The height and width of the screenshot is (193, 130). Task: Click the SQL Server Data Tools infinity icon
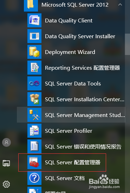point(34,83)
